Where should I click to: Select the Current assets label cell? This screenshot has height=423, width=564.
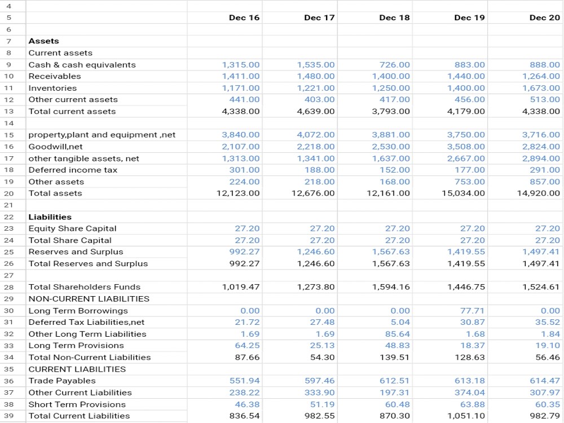[x=107, y=53]
